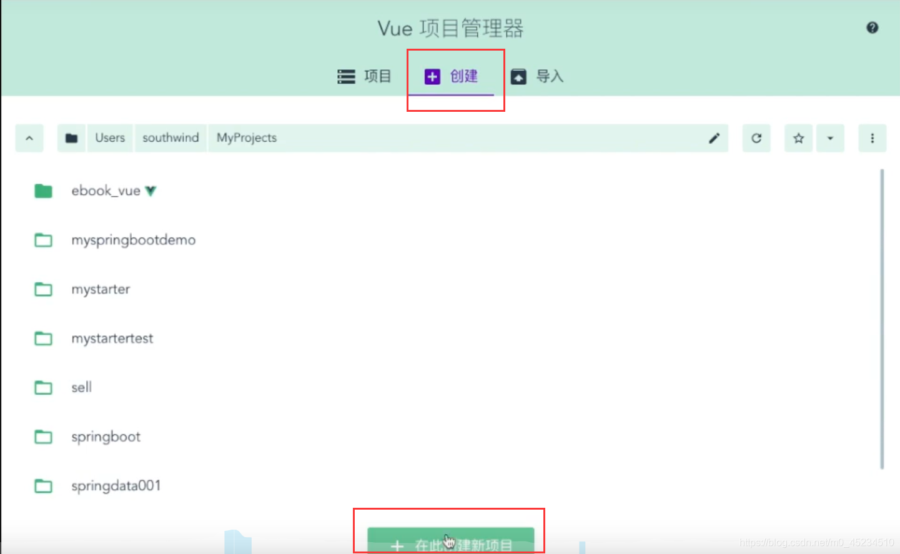
Task: Switch to the 项目 projects tab
Action: [364, 76]
